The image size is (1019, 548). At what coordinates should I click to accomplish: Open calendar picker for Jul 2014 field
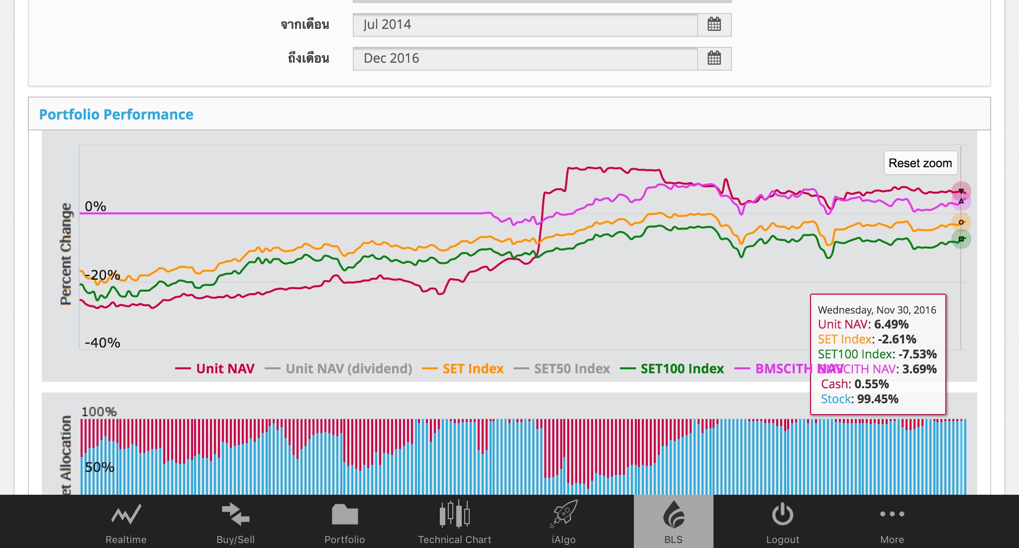tap(714, 24)
